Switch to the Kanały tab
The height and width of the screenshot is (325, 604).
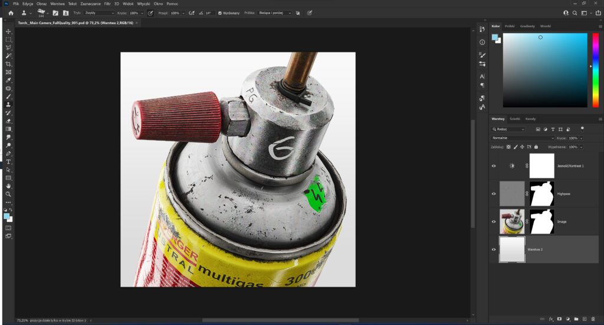tap(530, 119)
